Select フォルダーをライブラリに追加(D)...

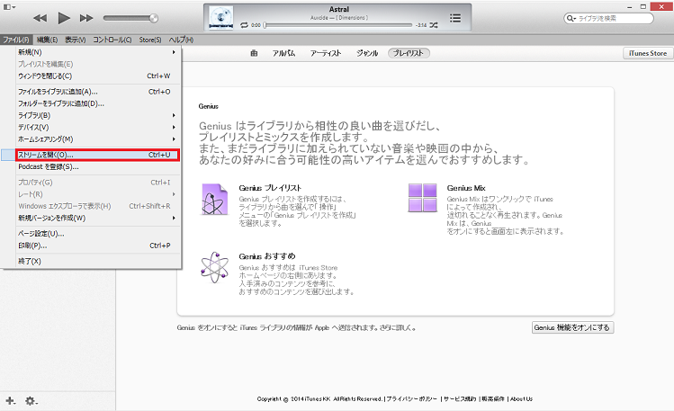click(97, 103)
